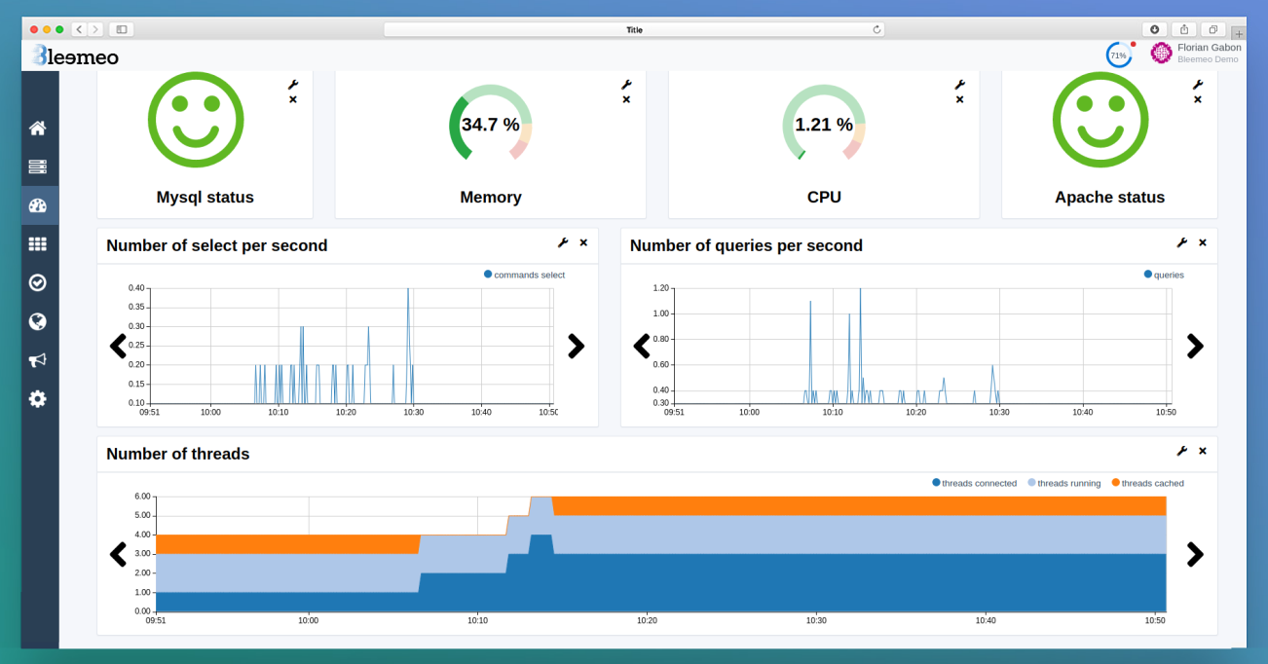Open the settings gear in the sidebar

(x=38, y=398)
